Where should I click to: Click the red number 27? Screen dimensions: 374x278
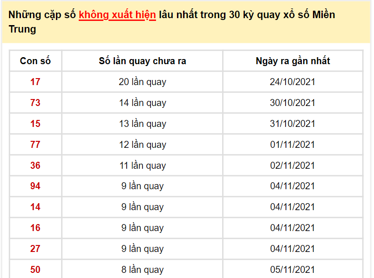pos(35,249)
